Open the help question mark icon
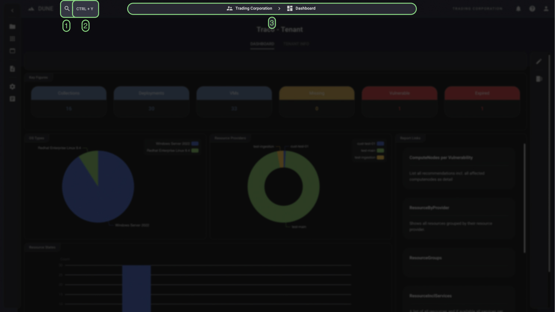Viewport: 555px width, 312px height. coord(532,8)
